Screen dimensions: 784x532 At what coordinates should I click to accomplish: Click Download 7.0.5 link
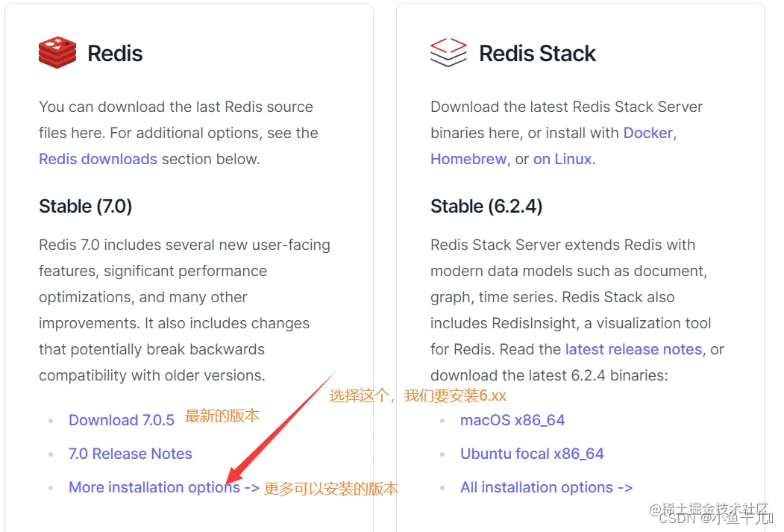click(x=122, y=420)
